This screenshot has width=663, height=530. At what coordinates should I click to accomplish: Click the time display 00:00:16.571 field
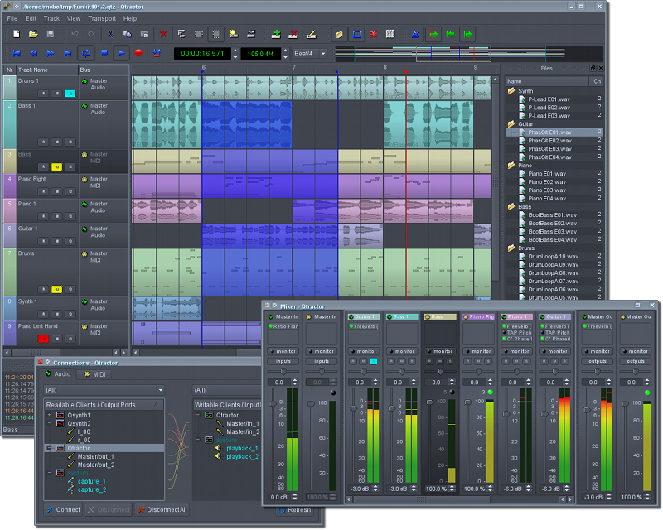click(x=202, y=54)
